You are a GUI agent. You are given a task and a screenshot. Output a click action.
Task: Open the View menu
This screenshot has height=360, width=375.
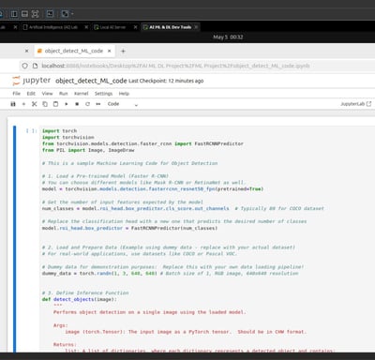47,94
